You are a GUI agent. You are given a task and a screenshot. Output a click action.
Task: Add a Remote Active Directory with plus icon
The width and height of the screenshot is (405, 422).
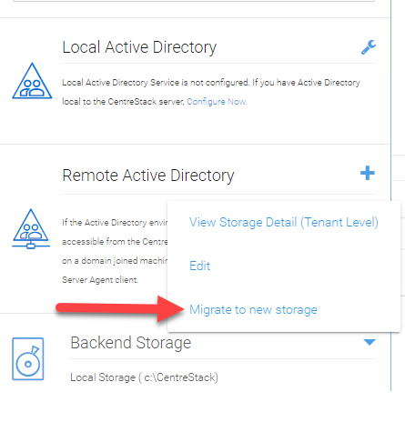point(368,173)
